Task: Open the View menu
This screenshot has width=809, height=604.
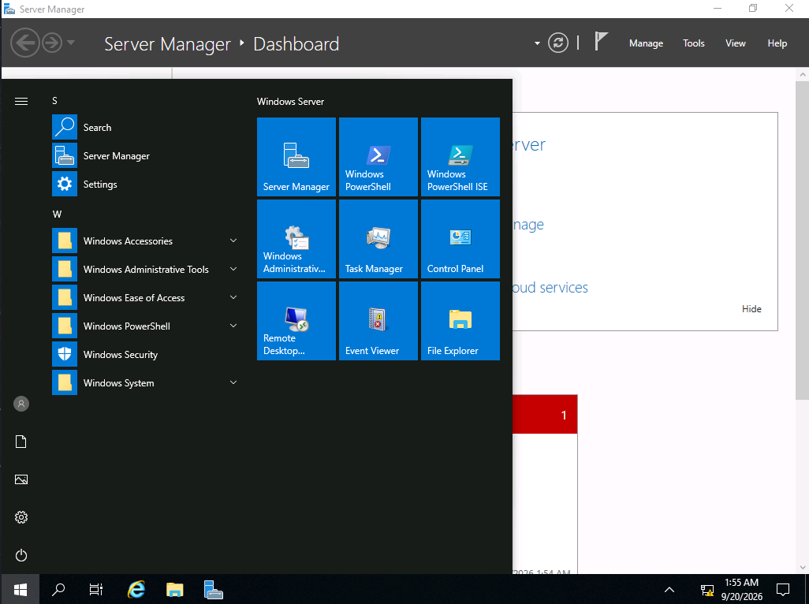Action: 735,43
